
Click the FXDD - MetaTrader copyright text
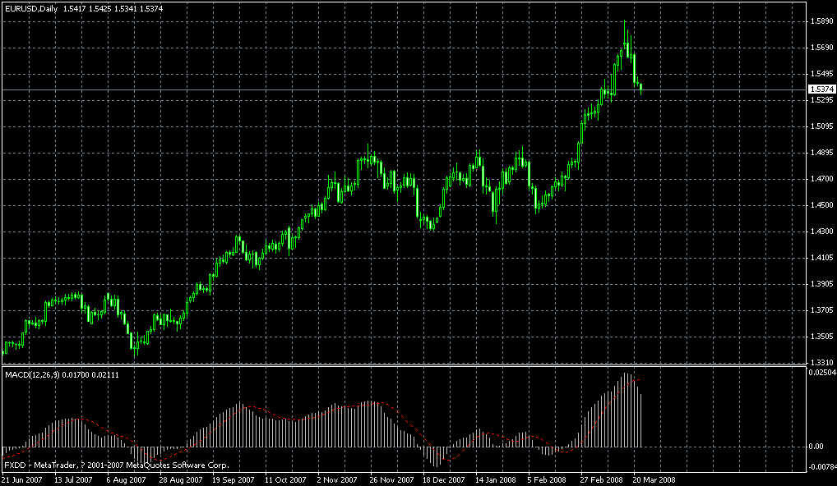point(115,464)
